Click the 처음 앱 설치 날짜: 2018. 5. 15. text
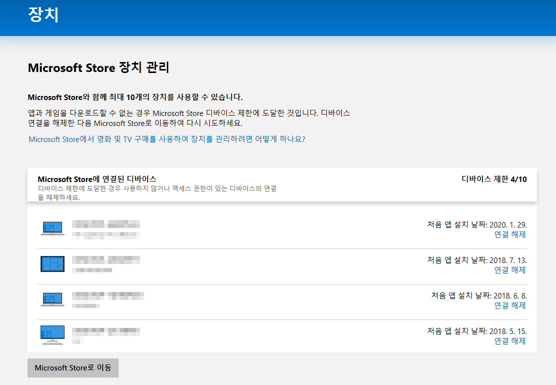Image resolution: width=556 pixels, height=385 pixels. pyautogui.click(x=477, y=331)
